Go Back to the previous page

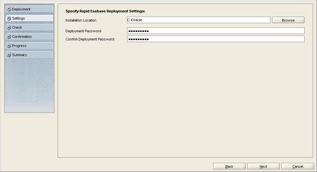[x=229, y=166]
